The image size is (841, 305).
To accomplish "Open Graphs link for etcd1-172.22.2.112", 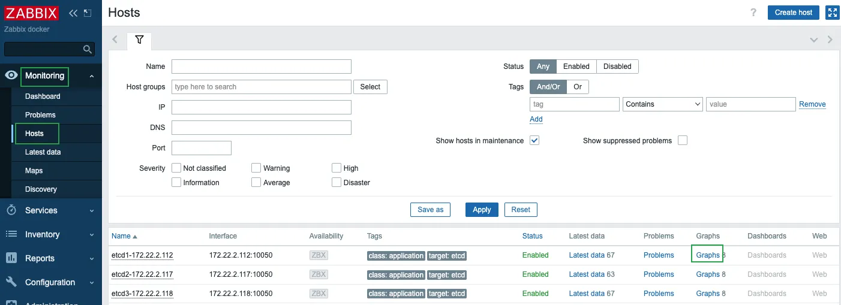I will click(x=708, y=255).
